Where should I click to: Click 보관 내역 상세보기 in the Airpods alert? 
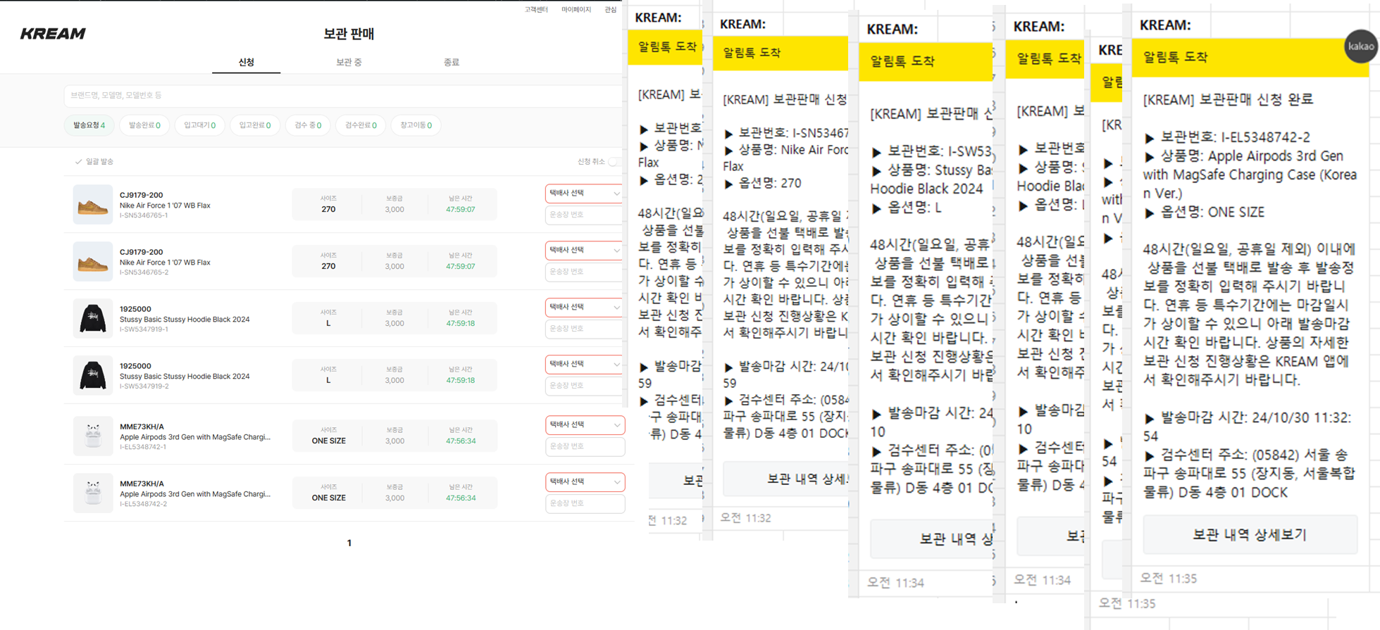tap(1250, 535)
